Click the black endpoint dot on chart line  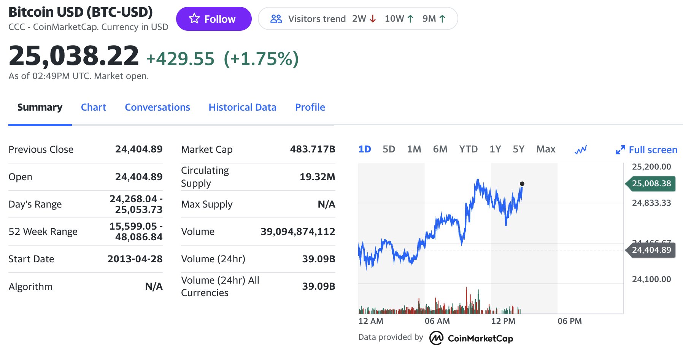[x=522, y=184]
